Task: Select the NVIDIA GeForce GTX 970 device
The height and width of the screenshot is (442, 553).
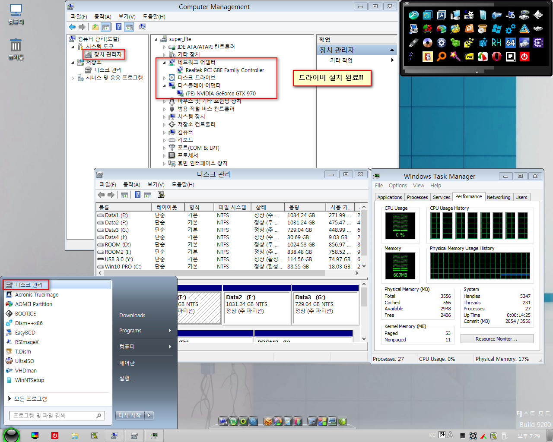Action: [x=221, y=94]
